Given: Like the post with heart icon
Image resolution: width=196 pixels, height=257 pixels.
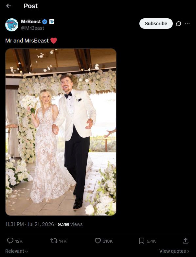Looking at the screenshot, I should (98, 241).
